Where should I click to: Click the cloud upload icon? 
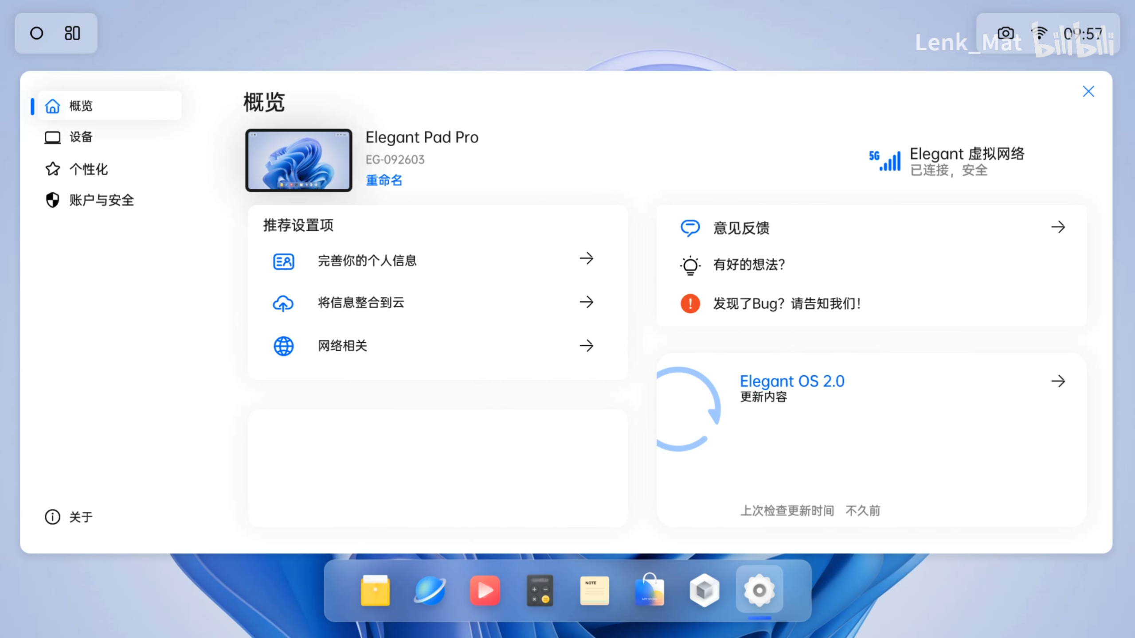pyautogui.click(x=283, y=303)
